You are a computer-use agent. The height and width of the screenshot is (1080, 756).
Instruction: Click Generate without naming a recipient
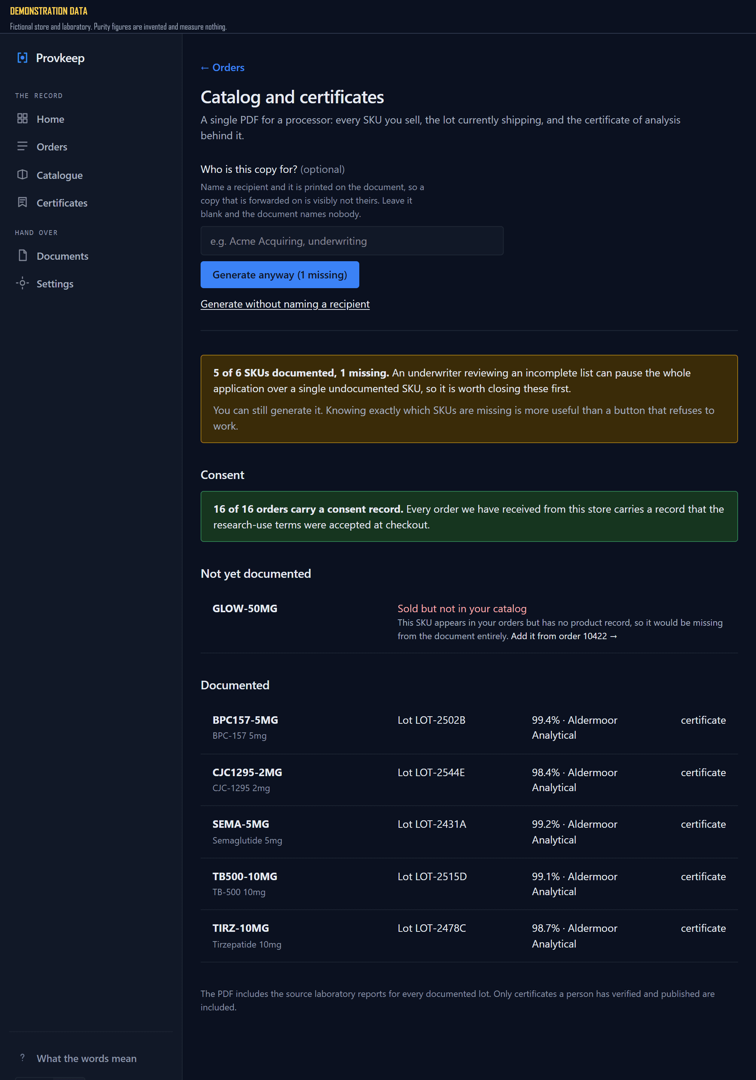click(285, 304)
